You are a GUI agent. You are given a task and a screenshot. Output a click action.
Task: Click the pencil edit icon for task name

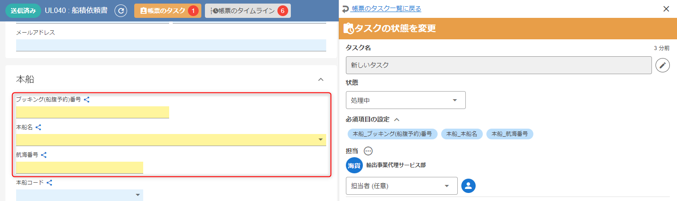[663, 65]
